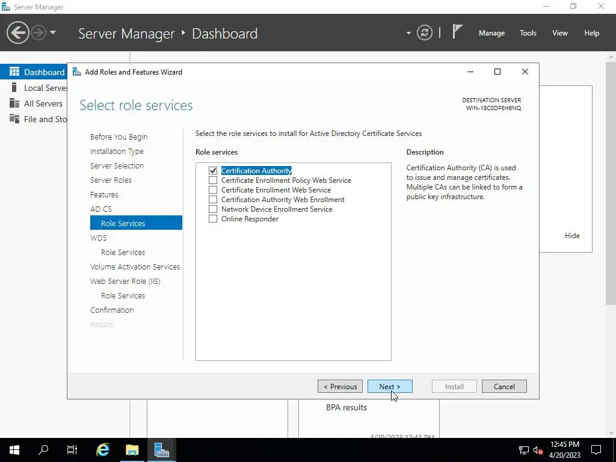Viewport: 616px width, 462px height.
Task: Check the Online Responder checkbox
Action: coord(213,219)
